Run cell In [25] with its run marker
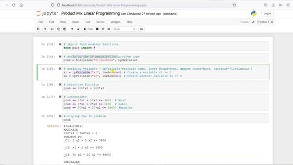This screenshot has height=165, width=293. pyautogui.click(x=60, y=116)
